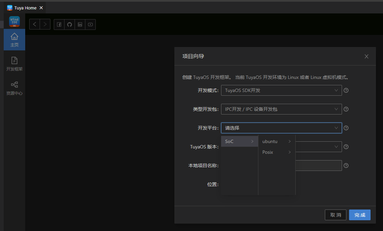
Task: Click the Wind IDE logo icon
Action: [x=14, y=21]
